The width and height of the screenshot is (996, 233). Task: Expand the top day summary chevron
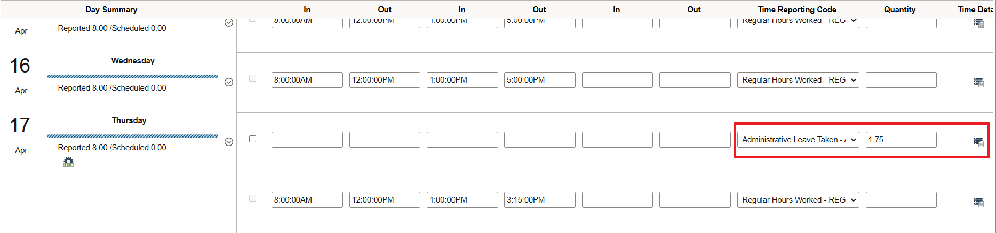pos(229,22)
